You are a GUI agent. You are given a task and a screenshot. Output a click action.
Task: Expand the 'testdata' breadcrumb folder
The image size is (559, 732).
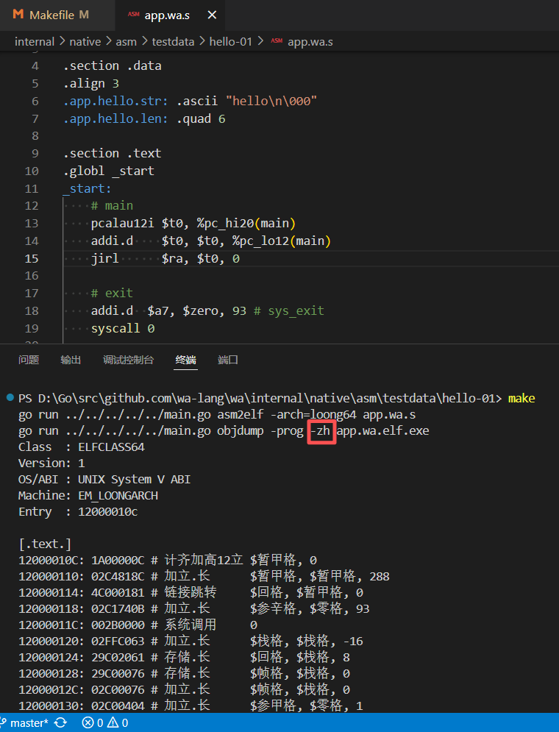[x=173, y=42]
